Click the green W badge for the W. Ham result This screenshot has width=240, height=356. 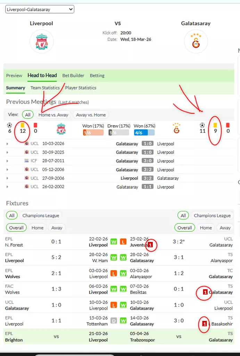point(114,258)
